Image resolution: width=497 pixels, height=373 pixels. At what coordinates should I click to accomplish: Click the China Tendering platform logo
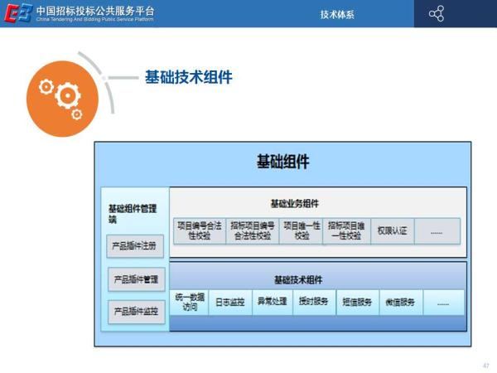coord(18,14)
